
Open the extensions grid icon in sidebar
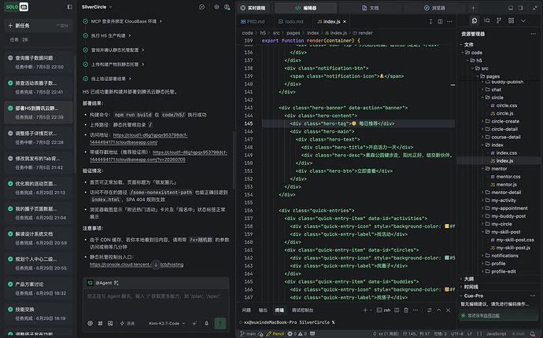[512, 20]
